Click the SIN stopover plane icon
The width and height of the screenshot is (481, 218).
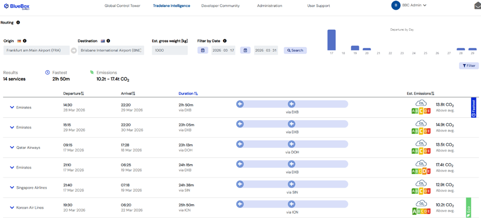pyautogui.click(x=292, y=184)
